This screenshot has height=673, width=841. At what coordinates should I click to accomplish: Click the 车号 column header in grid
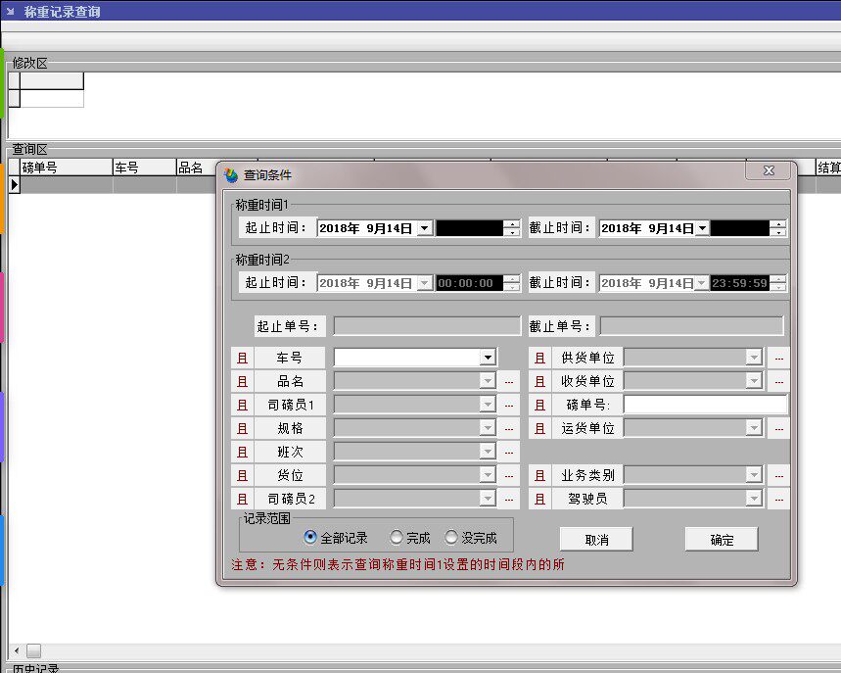[144, 168]
